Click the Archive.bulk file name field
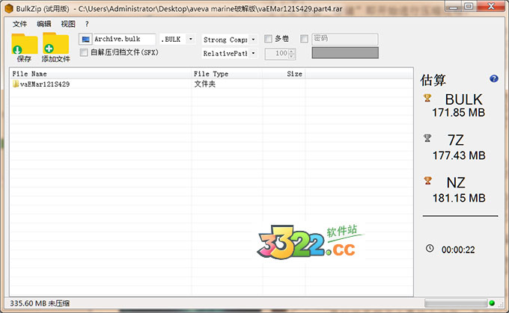This screenshot has width=509, height=313. pyautogui.click(x=124, y=39)
